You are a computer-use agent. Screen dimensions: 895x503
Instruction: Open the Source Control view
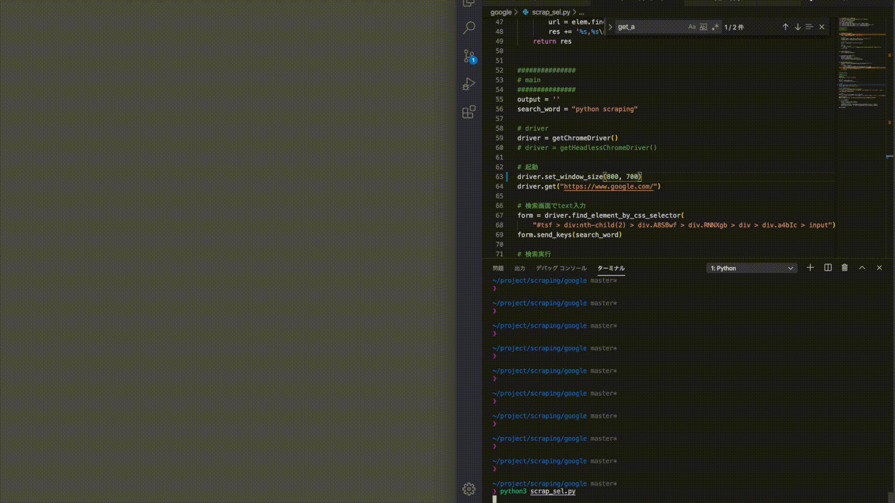[469, 56]
